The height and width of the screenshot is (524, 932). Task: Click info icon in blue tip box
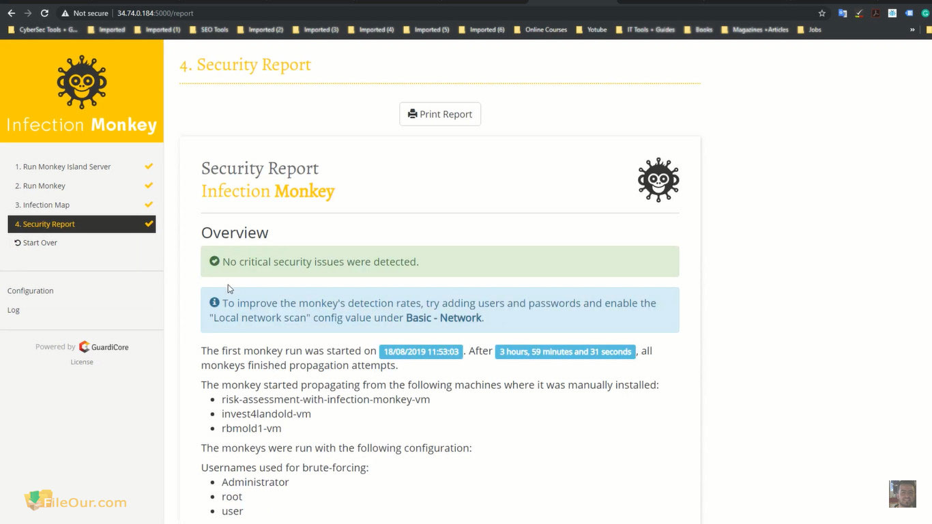click(214, 302)
